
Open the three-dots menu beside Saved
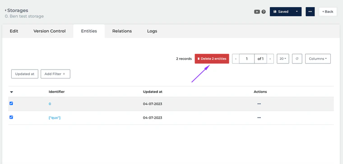click(x=310, y=12)
